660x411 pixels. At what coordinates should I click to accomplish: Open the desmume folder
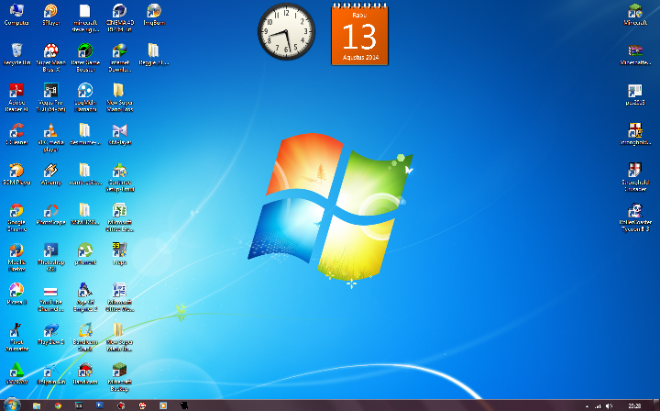point(85,134)
